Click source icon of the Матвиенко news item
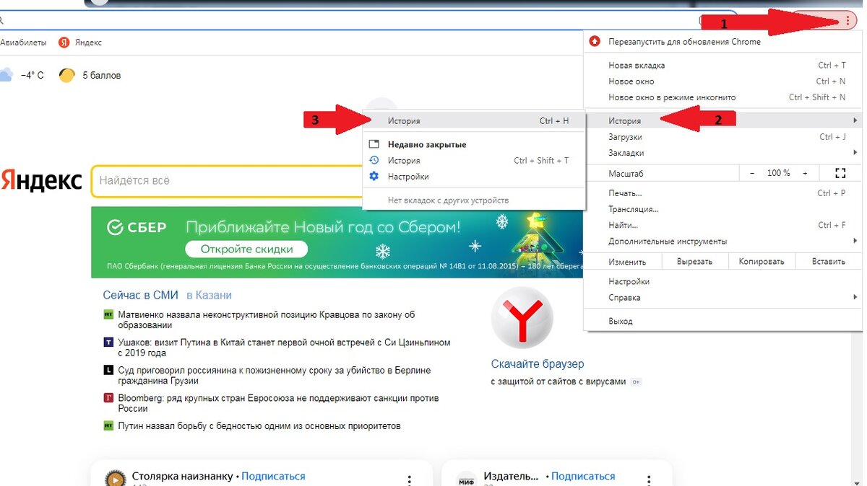Screen dimensions: 867x486 108,314
